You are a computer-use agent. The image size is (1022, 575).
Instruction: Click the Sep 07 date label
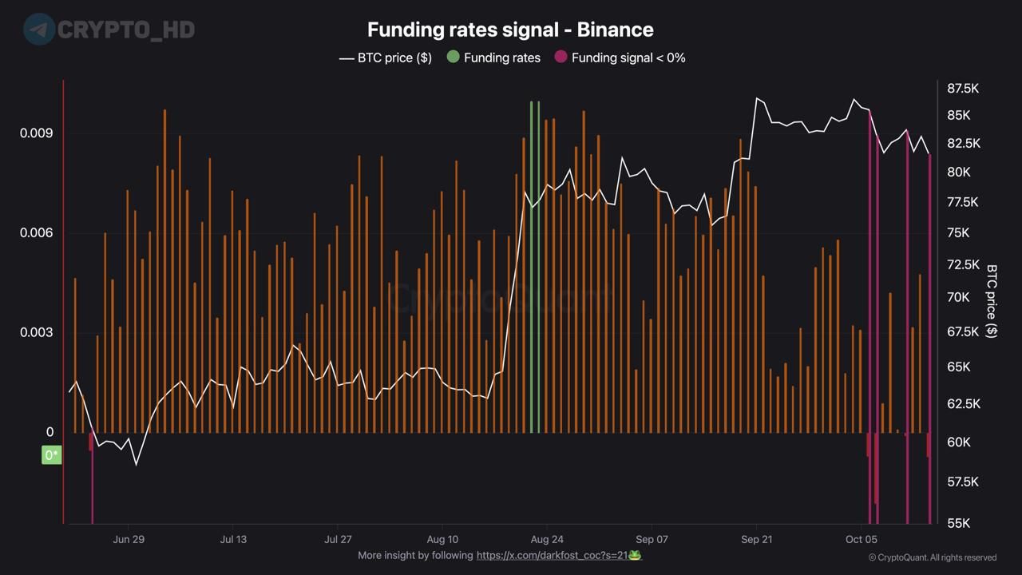click(652, 539)
